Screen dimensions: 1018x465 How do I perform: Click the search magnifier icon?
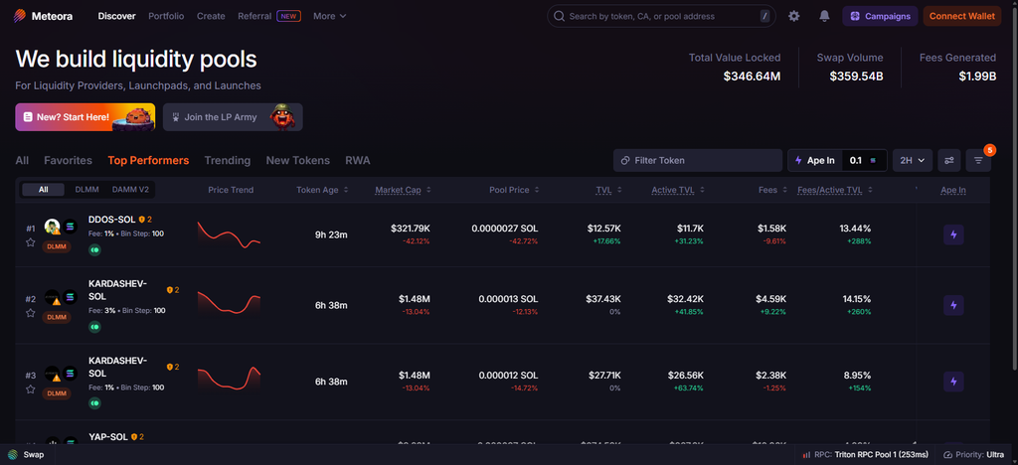559,16
